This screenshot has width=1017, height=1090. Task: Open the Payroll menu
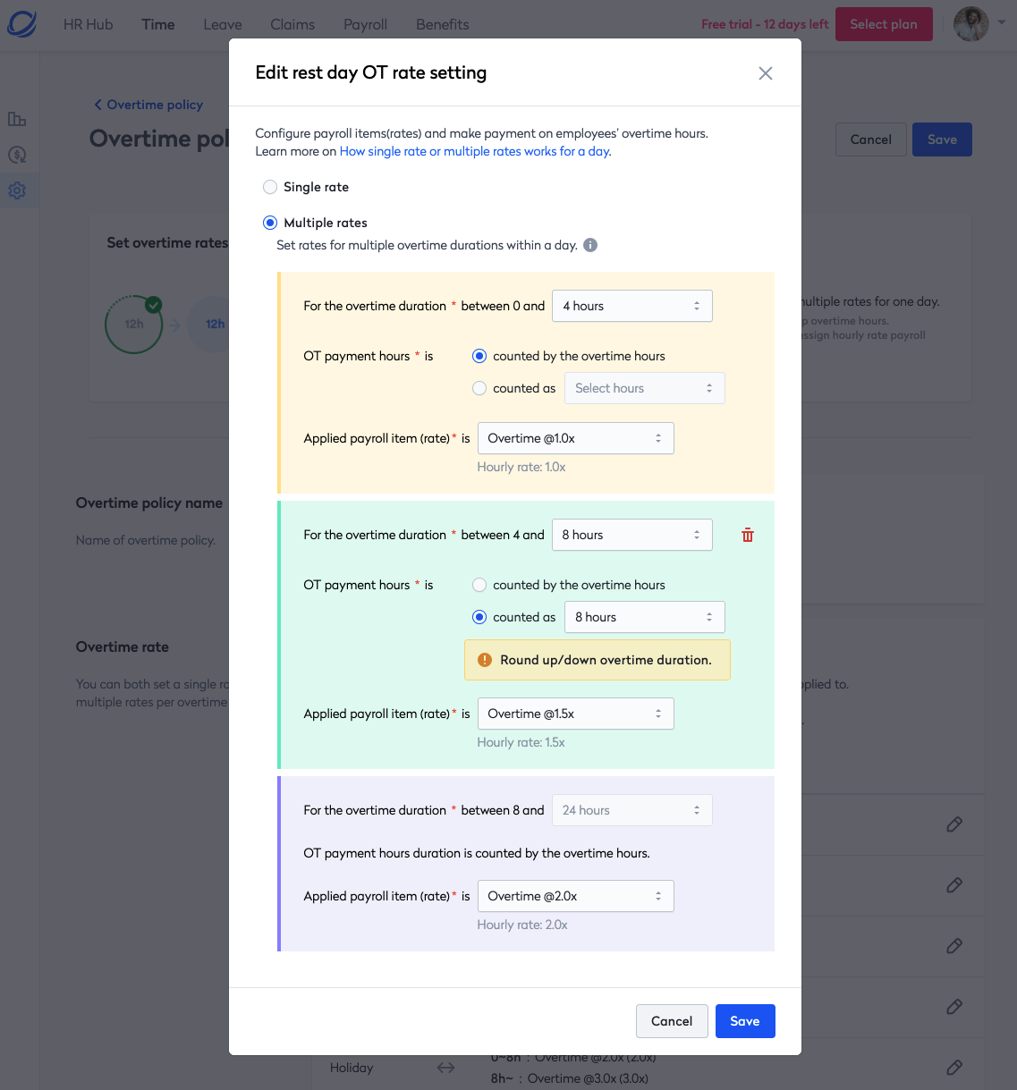point(366,24)
